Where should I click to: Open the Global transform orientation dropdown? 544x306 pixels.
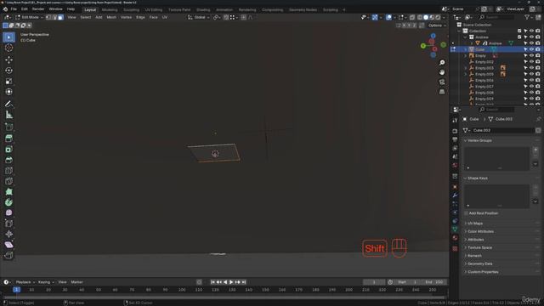pos(198,17)
